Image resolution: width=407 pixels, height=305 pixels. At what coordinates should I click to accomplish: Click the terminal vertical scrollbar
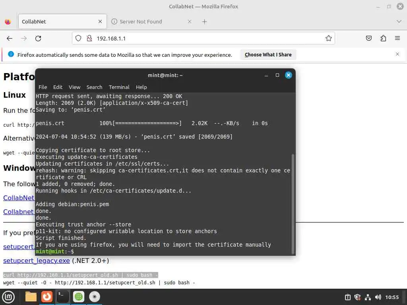click(293, 204)
